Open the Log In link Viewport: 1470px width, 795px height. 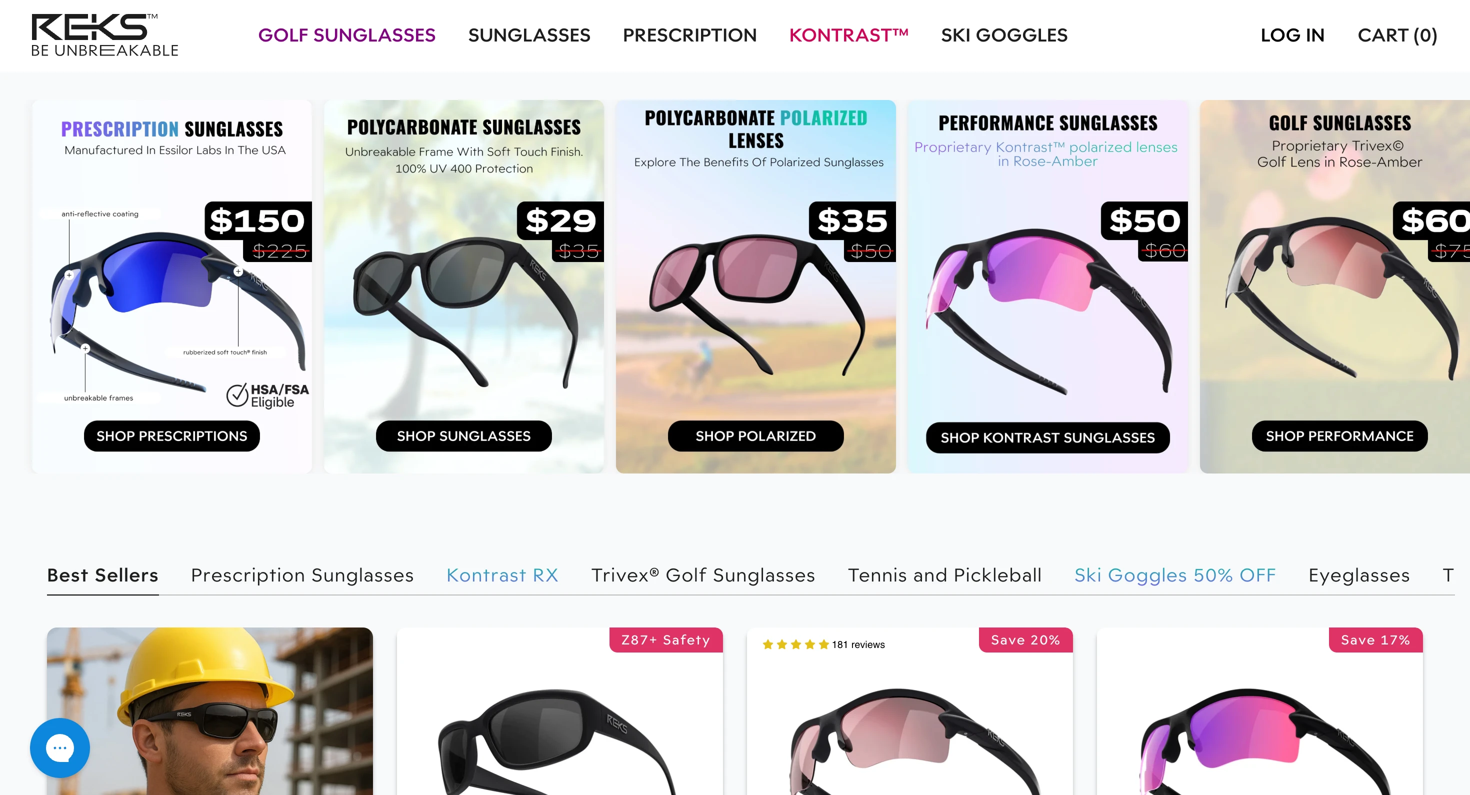click(1292, 35)
